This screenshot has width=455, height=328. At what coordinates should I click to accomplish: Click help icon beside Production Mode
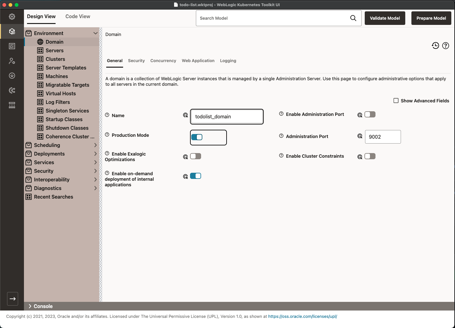[x=107, y=135]
